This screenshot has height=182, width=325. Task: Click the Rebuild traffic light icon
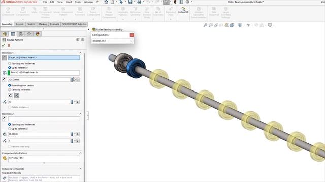point(175,2)
